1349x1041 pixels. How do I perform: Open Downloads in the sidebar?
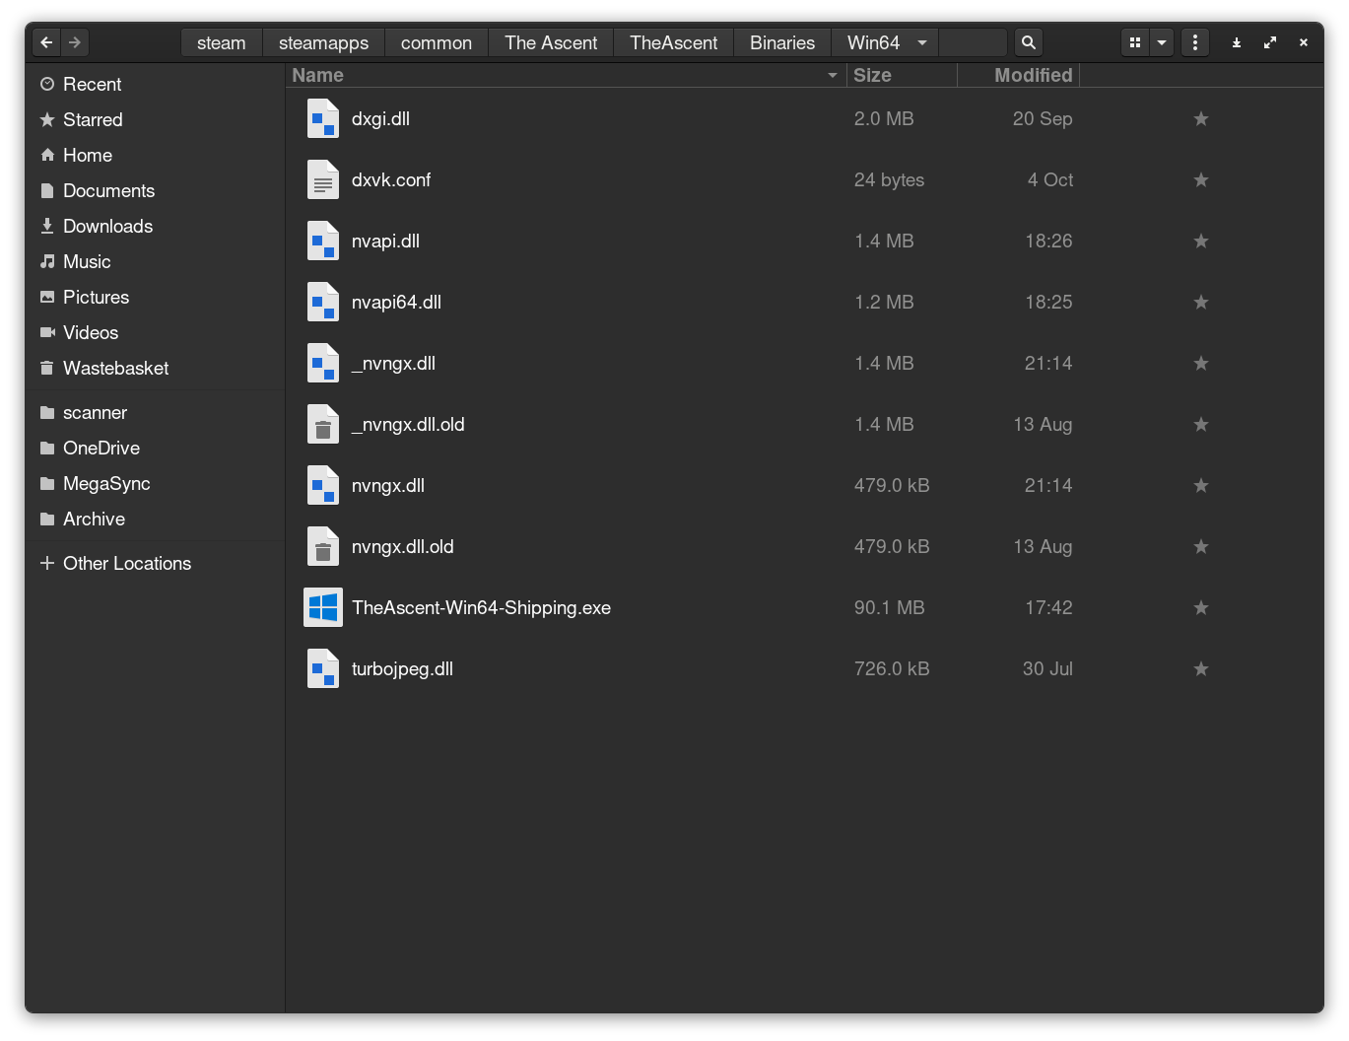[x=156, y=226]
